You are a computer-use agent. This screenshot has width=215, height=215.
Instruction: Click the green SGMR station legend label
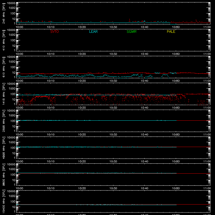point(131,31)
